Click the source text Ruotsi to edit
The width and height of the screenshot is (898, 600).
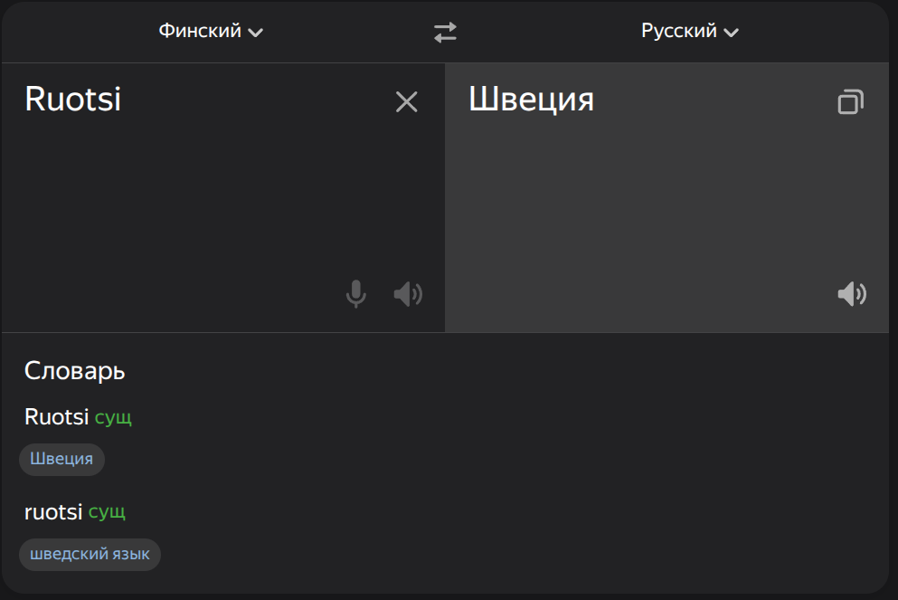point(73,100)
